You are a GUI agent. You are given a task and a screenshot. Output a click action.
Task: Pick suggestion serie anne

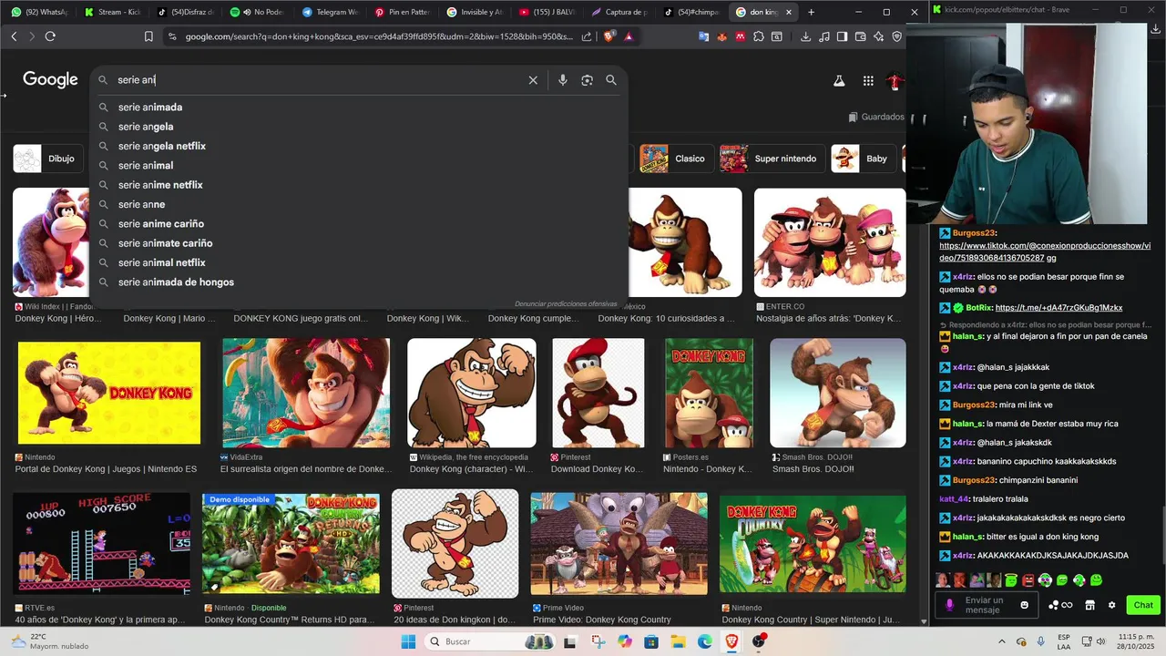(x=141, y=204)
